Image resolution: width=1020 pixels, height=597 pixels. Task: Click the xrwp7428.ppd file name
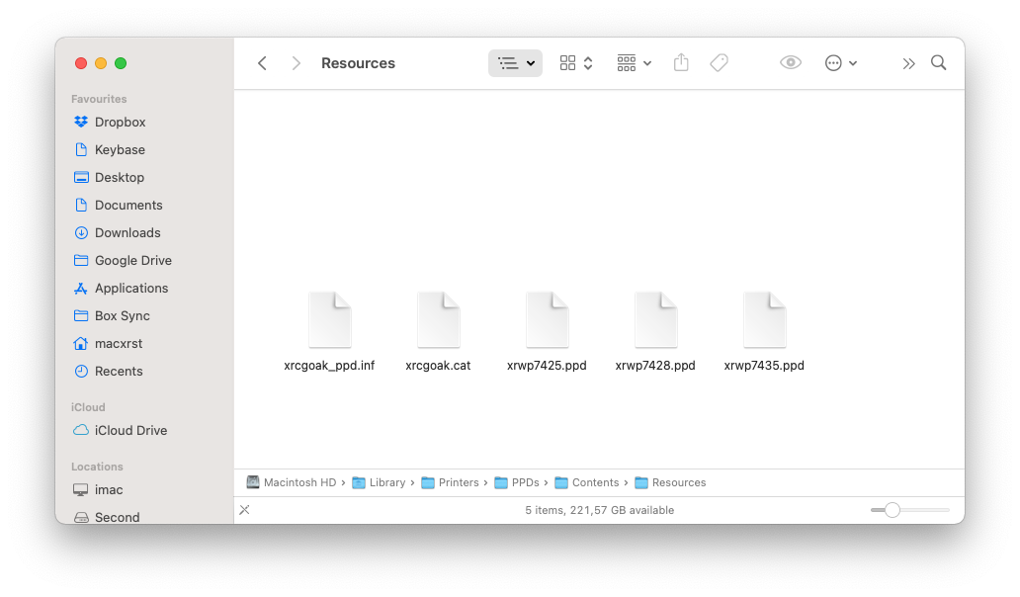coord(655,366)
